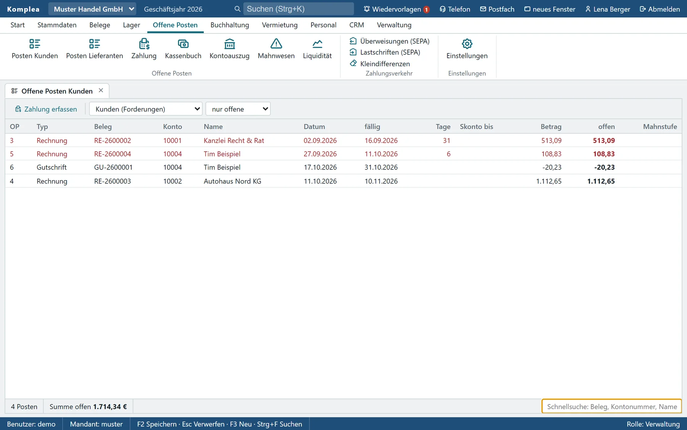The height and width of the screenshot is (430, 687).
Task: Open Posten Lieferanten list
Action: click(95, 49)
